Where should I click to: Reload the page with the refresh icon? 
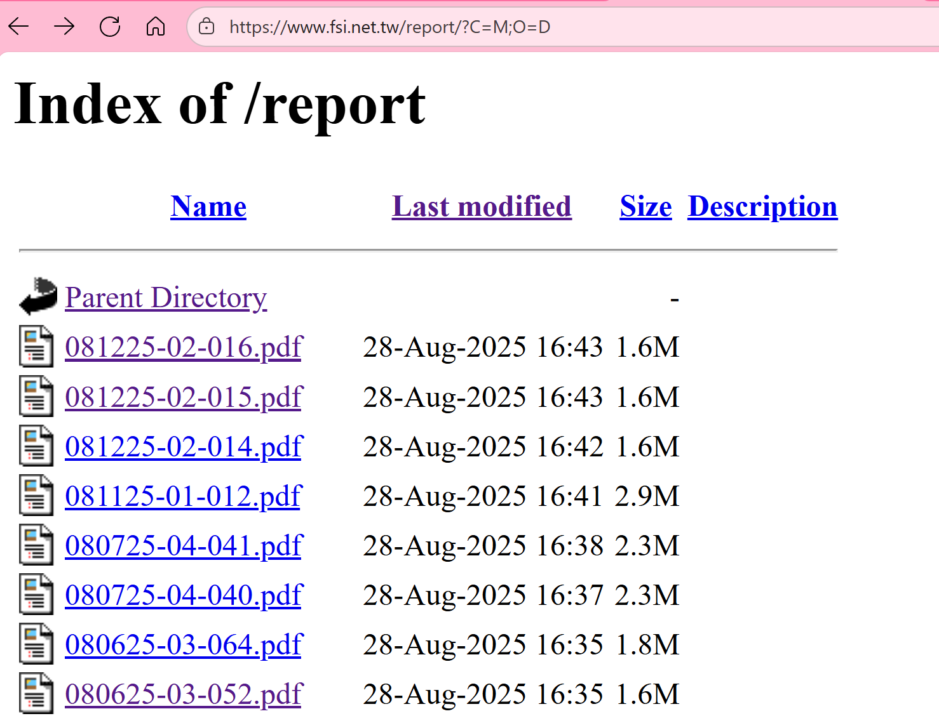(110, 27)
